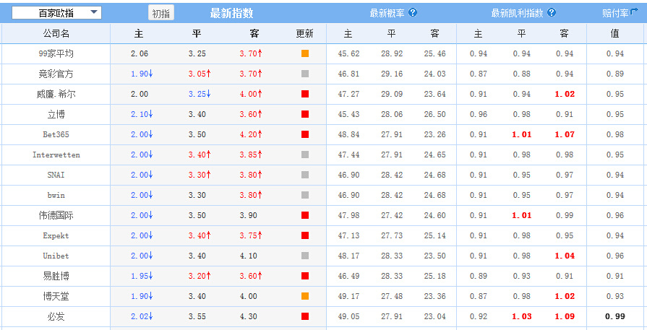
Task: Open the 伟德国际 company name
Action: point(56,215)
